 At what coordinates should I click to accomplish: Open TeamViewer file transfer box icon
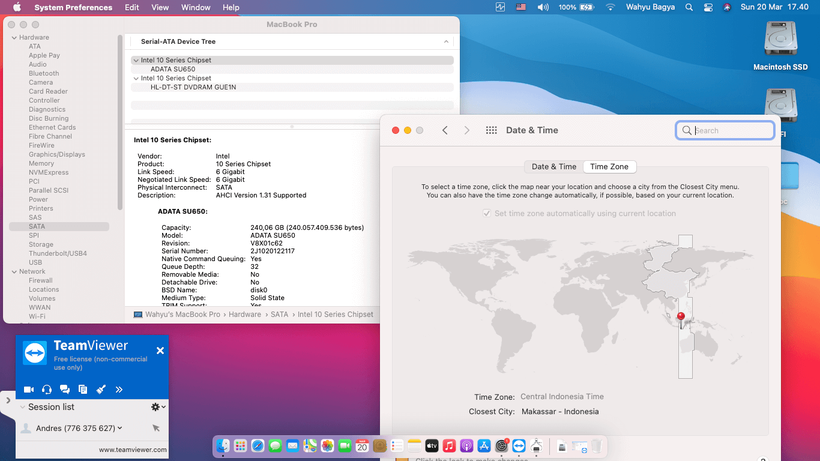(83, 390)
